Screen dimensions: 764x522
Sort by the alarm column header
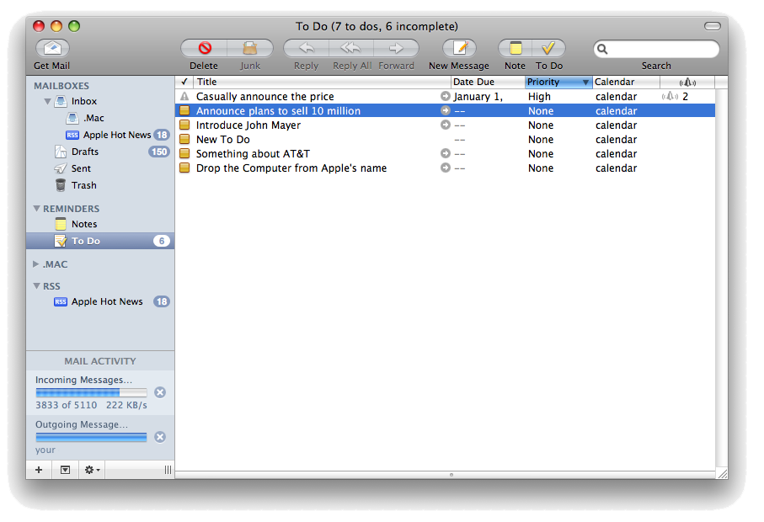click(687, 83)
